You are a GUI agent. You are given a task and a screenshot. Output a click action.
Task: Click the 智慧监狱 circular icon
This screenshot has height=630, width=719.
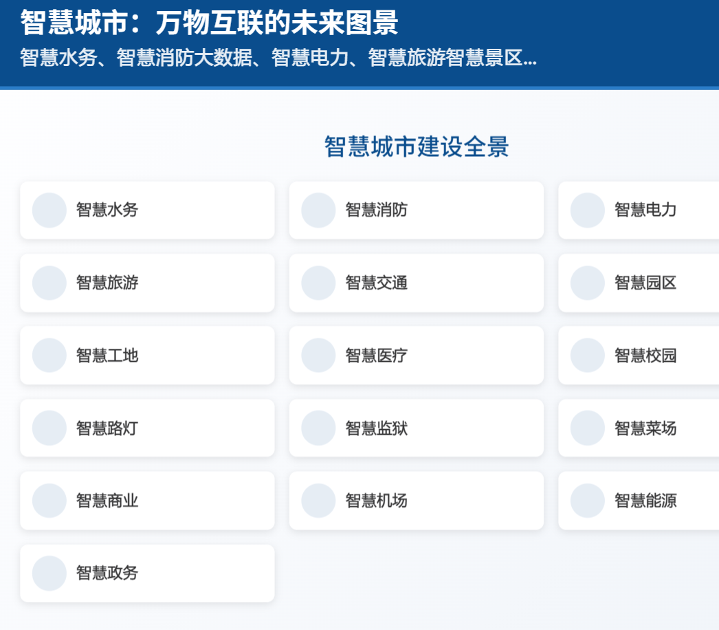(x=318, y=428)
